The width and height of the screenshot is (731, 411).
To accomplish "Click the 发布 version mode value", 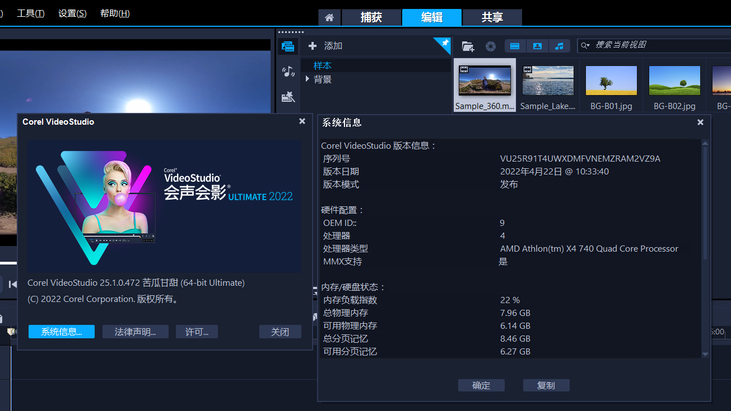I will 509,185.
